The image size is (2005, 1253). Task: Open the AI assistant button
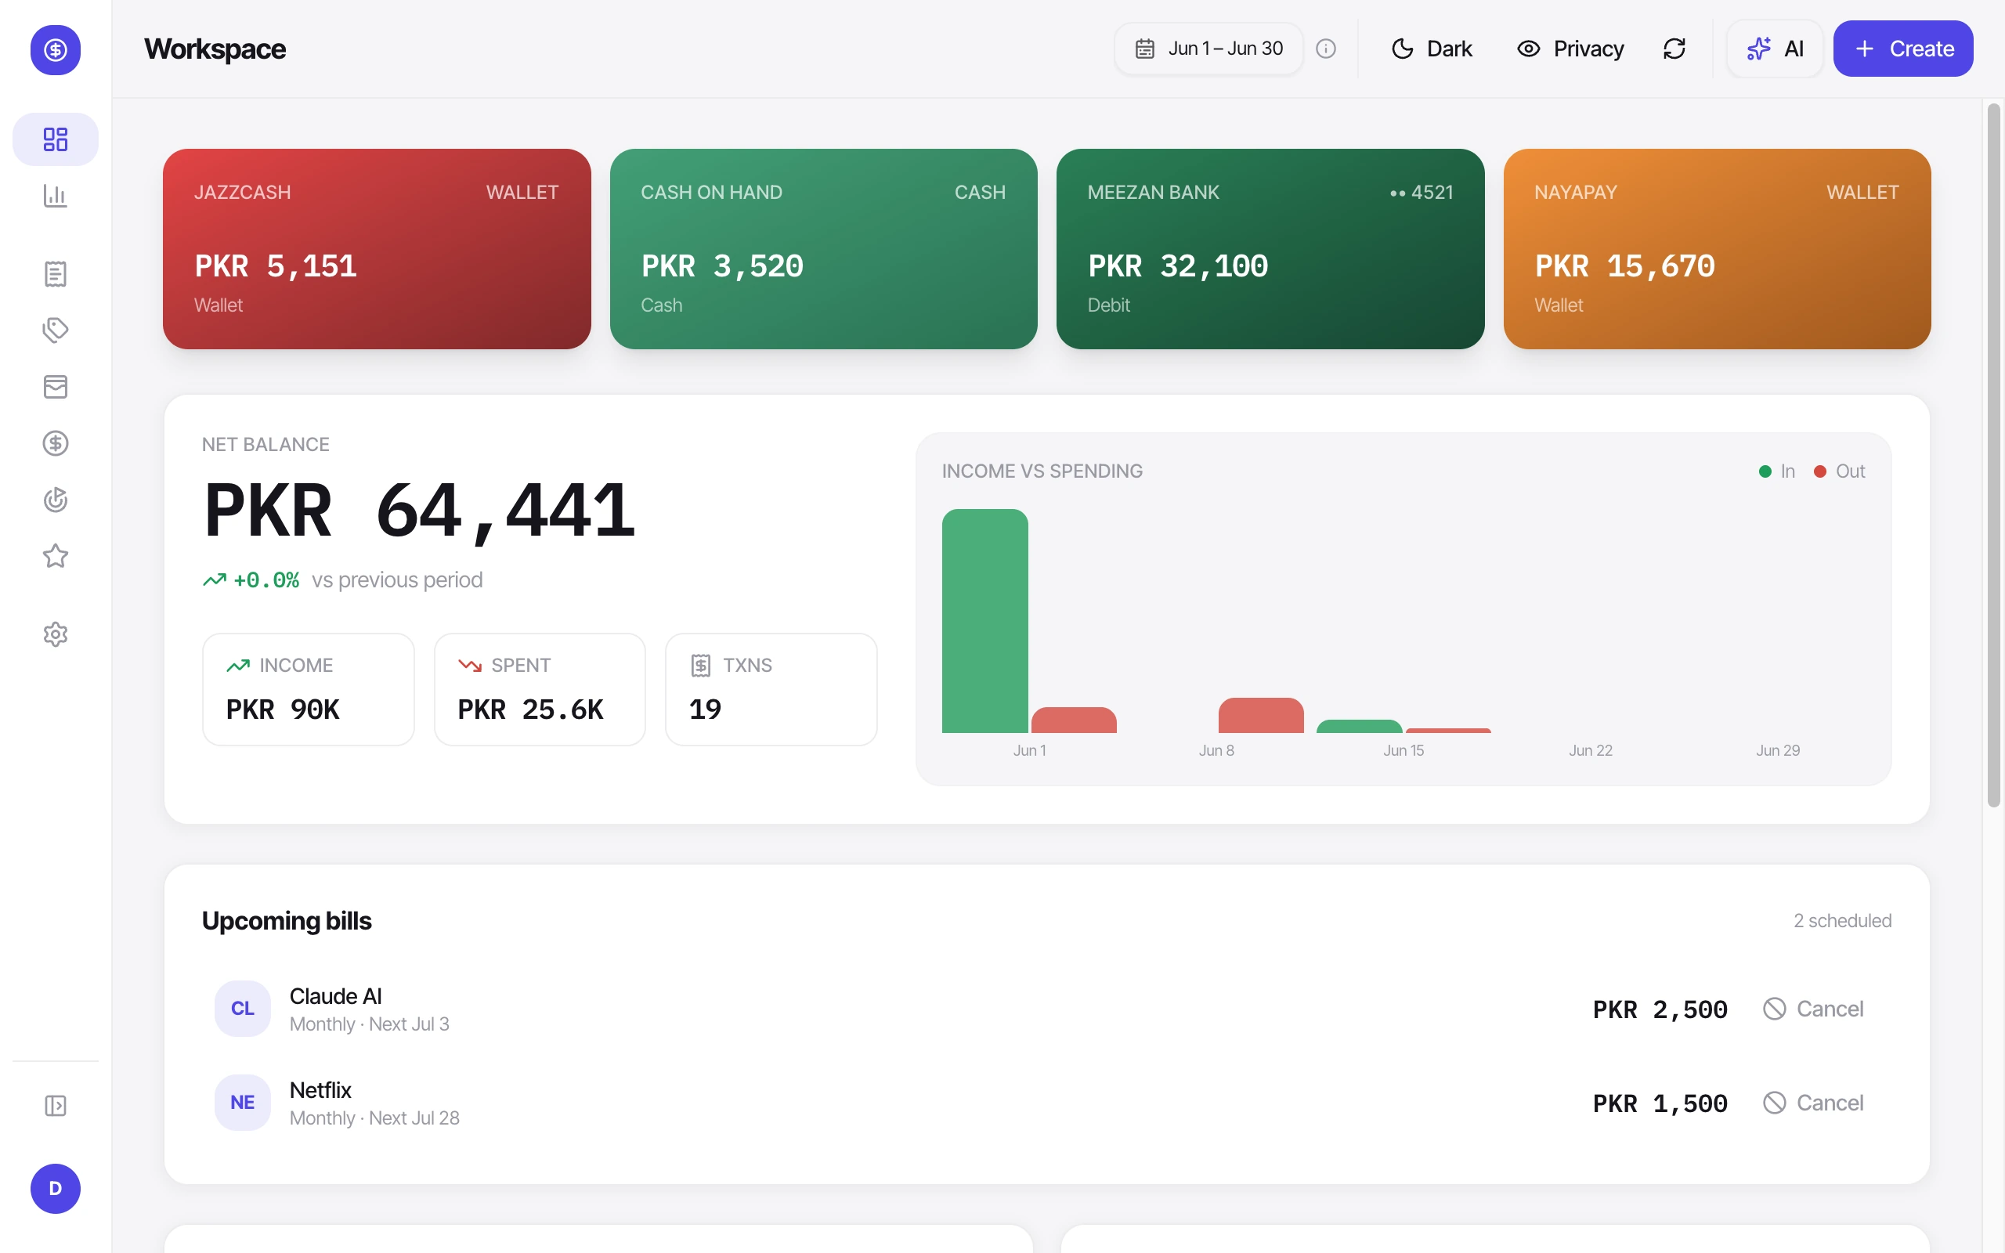click(1776, 49)
